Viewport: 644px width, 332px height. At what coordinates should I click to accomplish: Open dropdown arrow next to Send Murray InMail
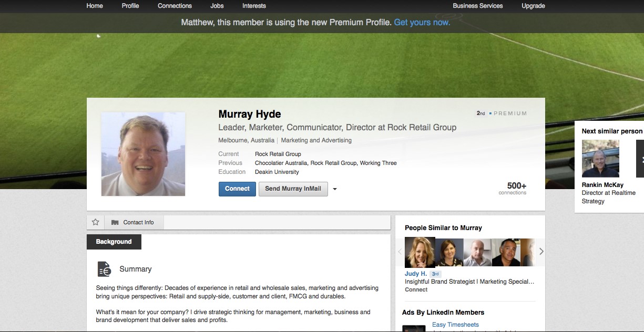tap(335, 189)
